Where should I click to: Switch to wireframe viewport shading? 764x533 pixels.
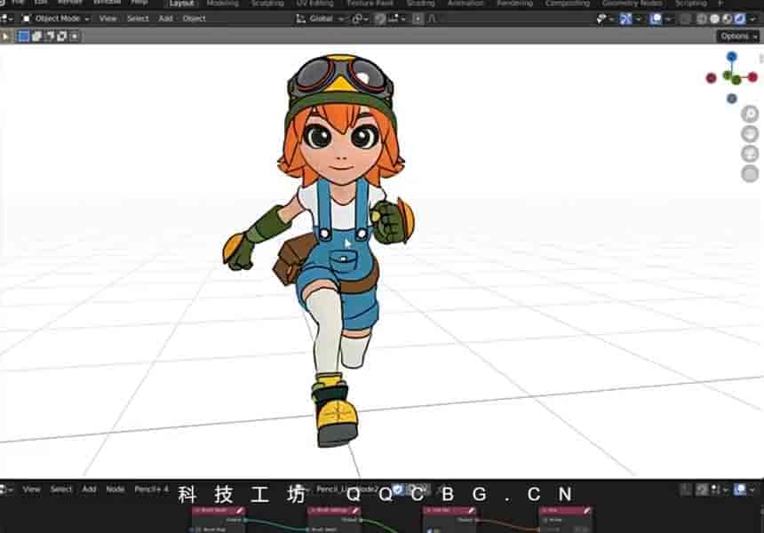[702, 19]
